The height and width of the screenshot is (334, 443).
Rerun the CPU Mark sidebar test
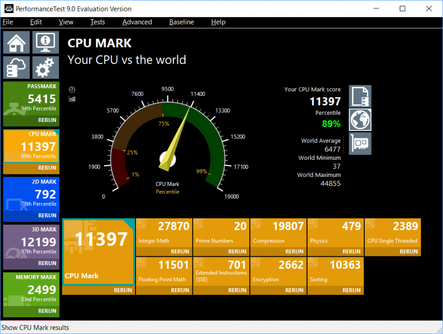(31, 168)
